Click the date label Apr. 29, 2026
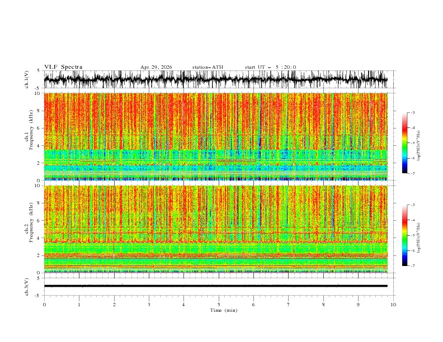 tap(156, 67)
